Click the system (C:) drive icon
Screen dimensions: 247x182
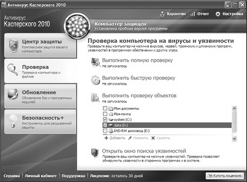point(111,120)
